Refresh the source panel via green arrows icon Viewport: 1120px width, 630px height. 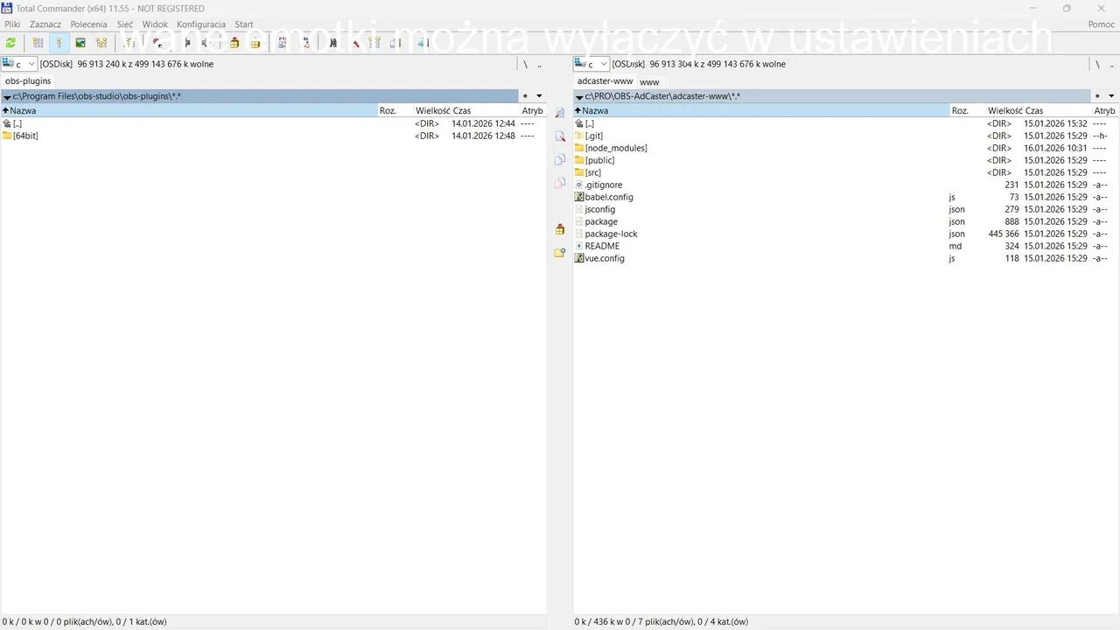click(x=10, y=42)
